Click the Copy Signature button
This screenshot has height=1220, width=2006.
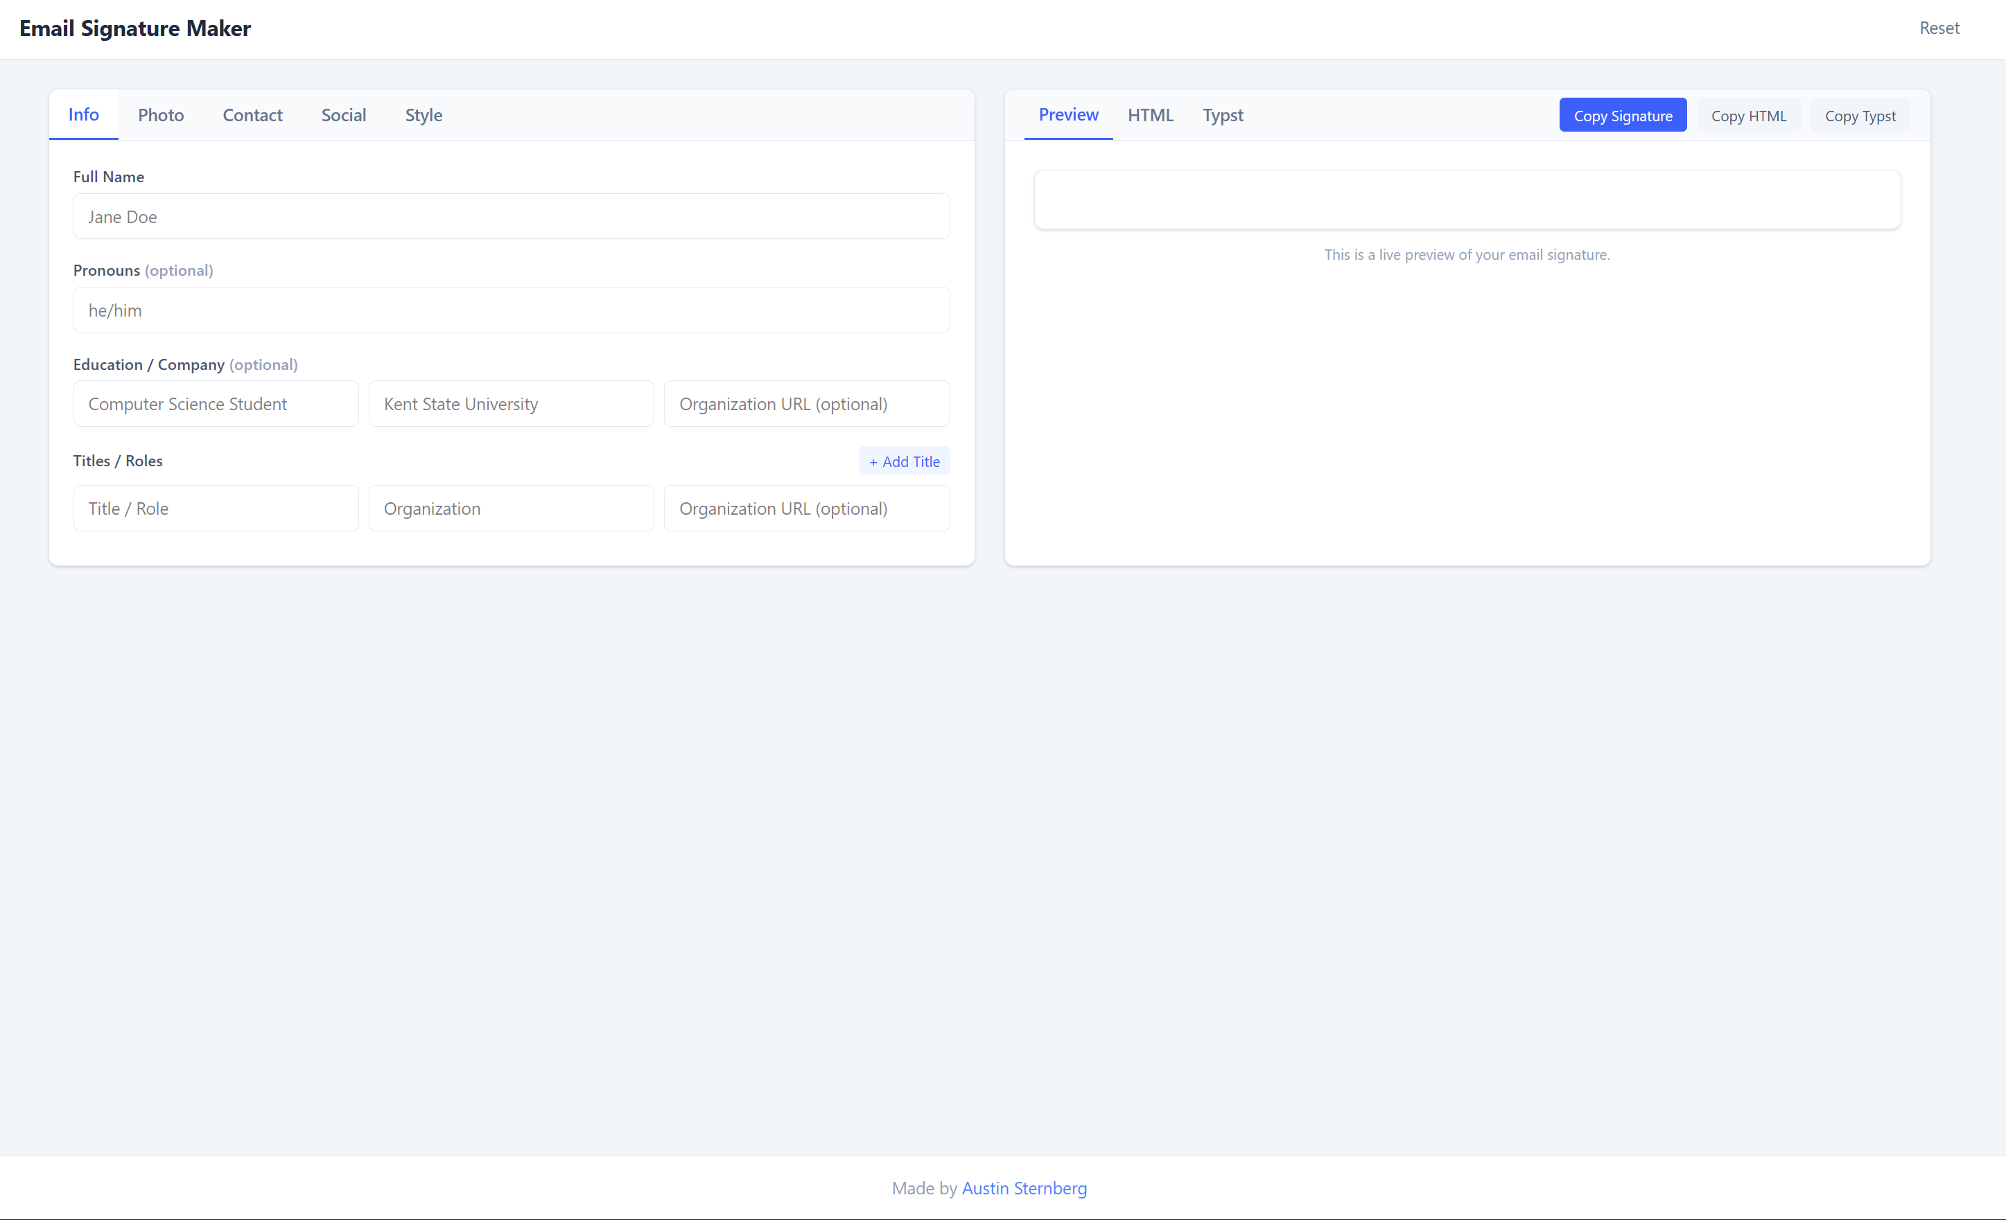[1623, 115]
